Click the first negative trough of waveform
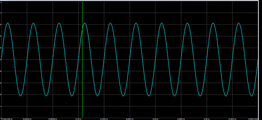This screenshot has width=262, height=120. pyautogui.click(x=21, y=96)
